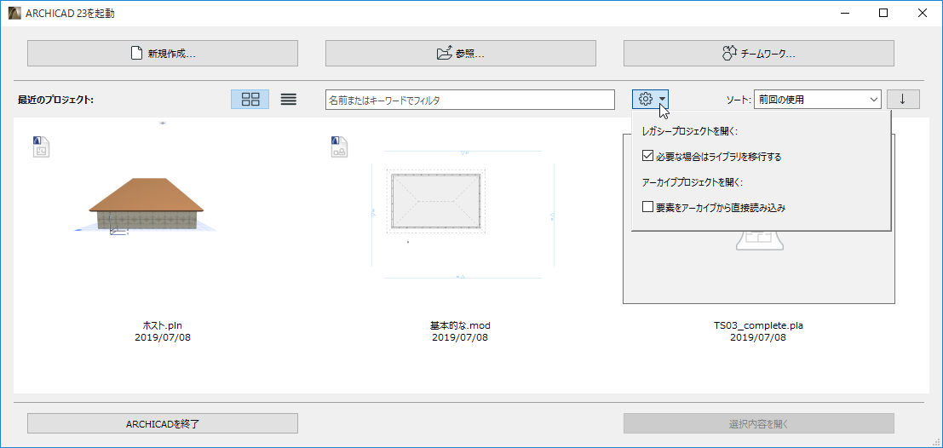The height and width of the screenshot is (448, 943).
Task: Toggle the gear settings dropdown
Action: pos(651,99)
